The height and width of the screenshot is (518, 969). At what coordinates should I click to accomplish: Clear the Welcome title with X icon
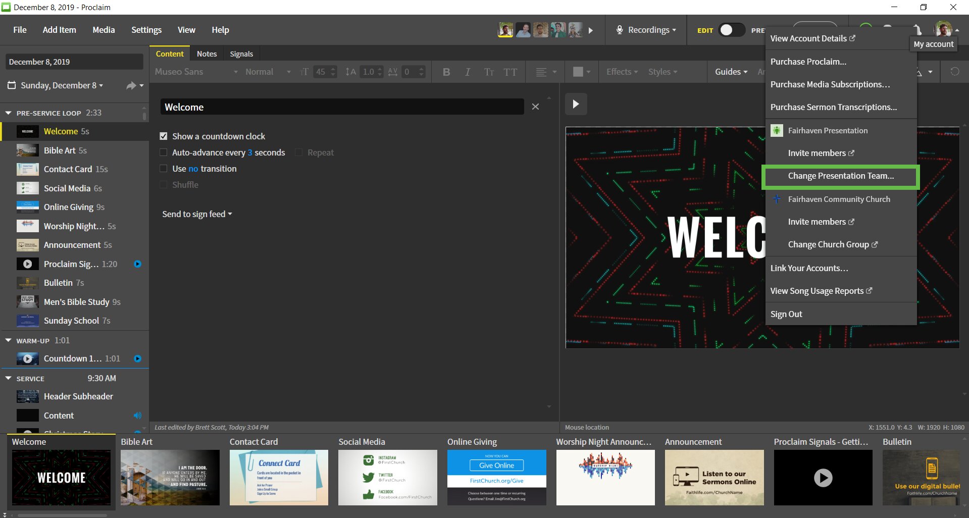point(535,107)
